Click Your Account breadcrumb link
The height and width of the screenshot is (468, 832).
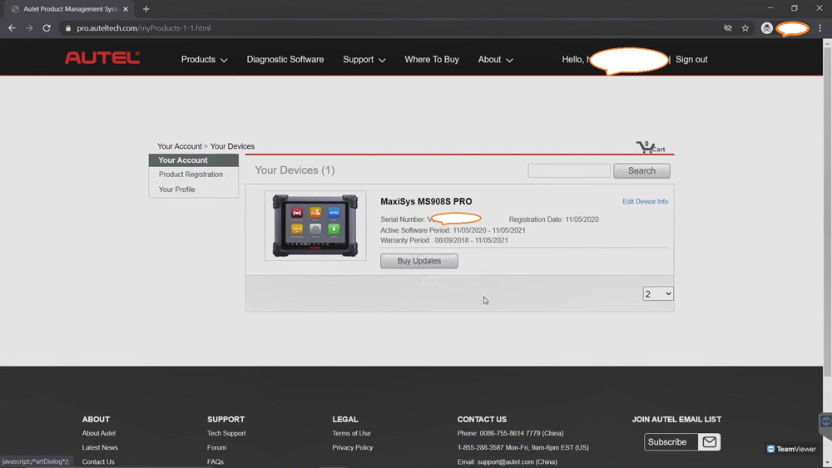pos(180,146)
